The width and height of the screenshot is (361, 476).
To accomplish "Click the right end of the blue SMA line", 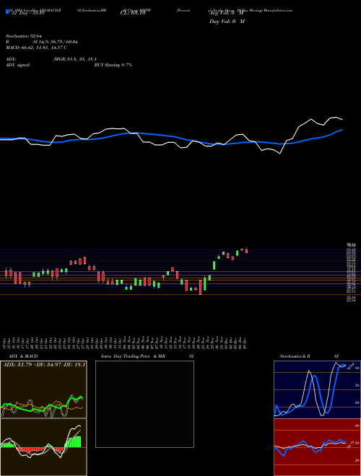I will (x=342, y=130).
